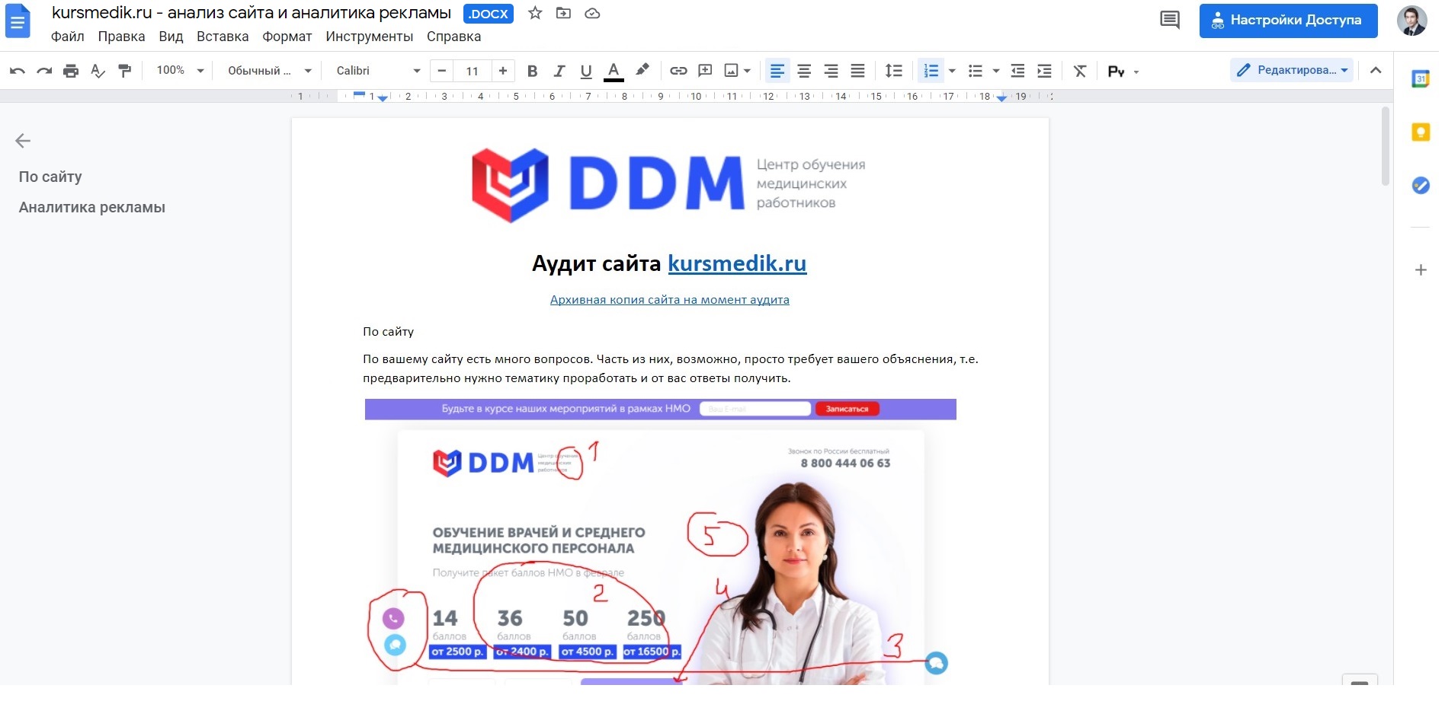1445x717 pixels.
Task: Open the zoom level dropdown
Action: coord(178,71)
